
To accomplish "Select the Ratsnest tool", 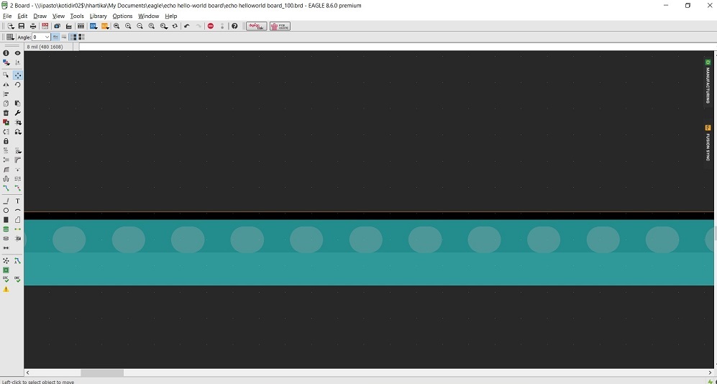I will click(x=6, y=260).
